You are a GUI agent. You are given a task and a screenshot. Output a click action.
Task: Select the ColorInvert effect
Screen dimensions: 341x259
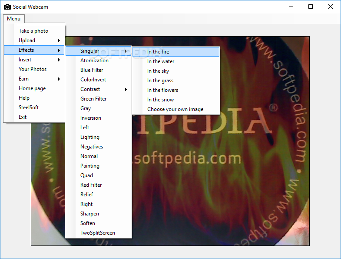(99, 80)
